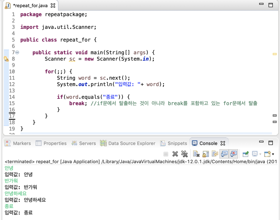Switch to the Snippets view
280x220 pixels.
pyautogui.click(x=173, y=143)
